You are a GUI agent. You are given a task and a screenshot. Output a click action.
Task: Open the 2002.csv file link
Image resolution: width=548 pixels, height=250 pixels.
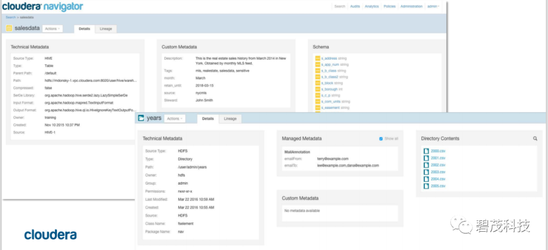pyautogui.click(x=438, y=165)
